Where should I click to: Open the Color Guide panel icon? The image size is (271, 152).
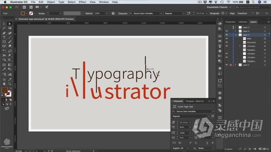pyautogui.click(x=220, y=29)
